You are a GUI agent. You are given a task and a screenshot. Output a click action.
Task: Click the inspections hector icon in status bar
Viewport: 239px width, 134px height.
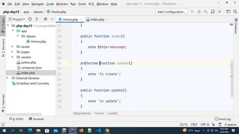(220, 124)
